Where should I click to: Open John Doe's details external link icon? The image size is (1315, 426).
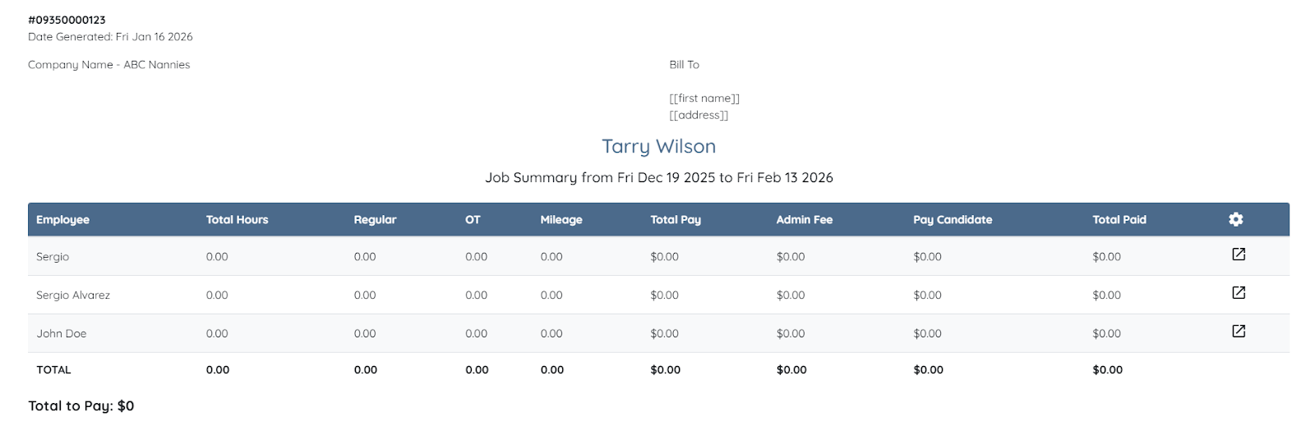[1239, 332]
